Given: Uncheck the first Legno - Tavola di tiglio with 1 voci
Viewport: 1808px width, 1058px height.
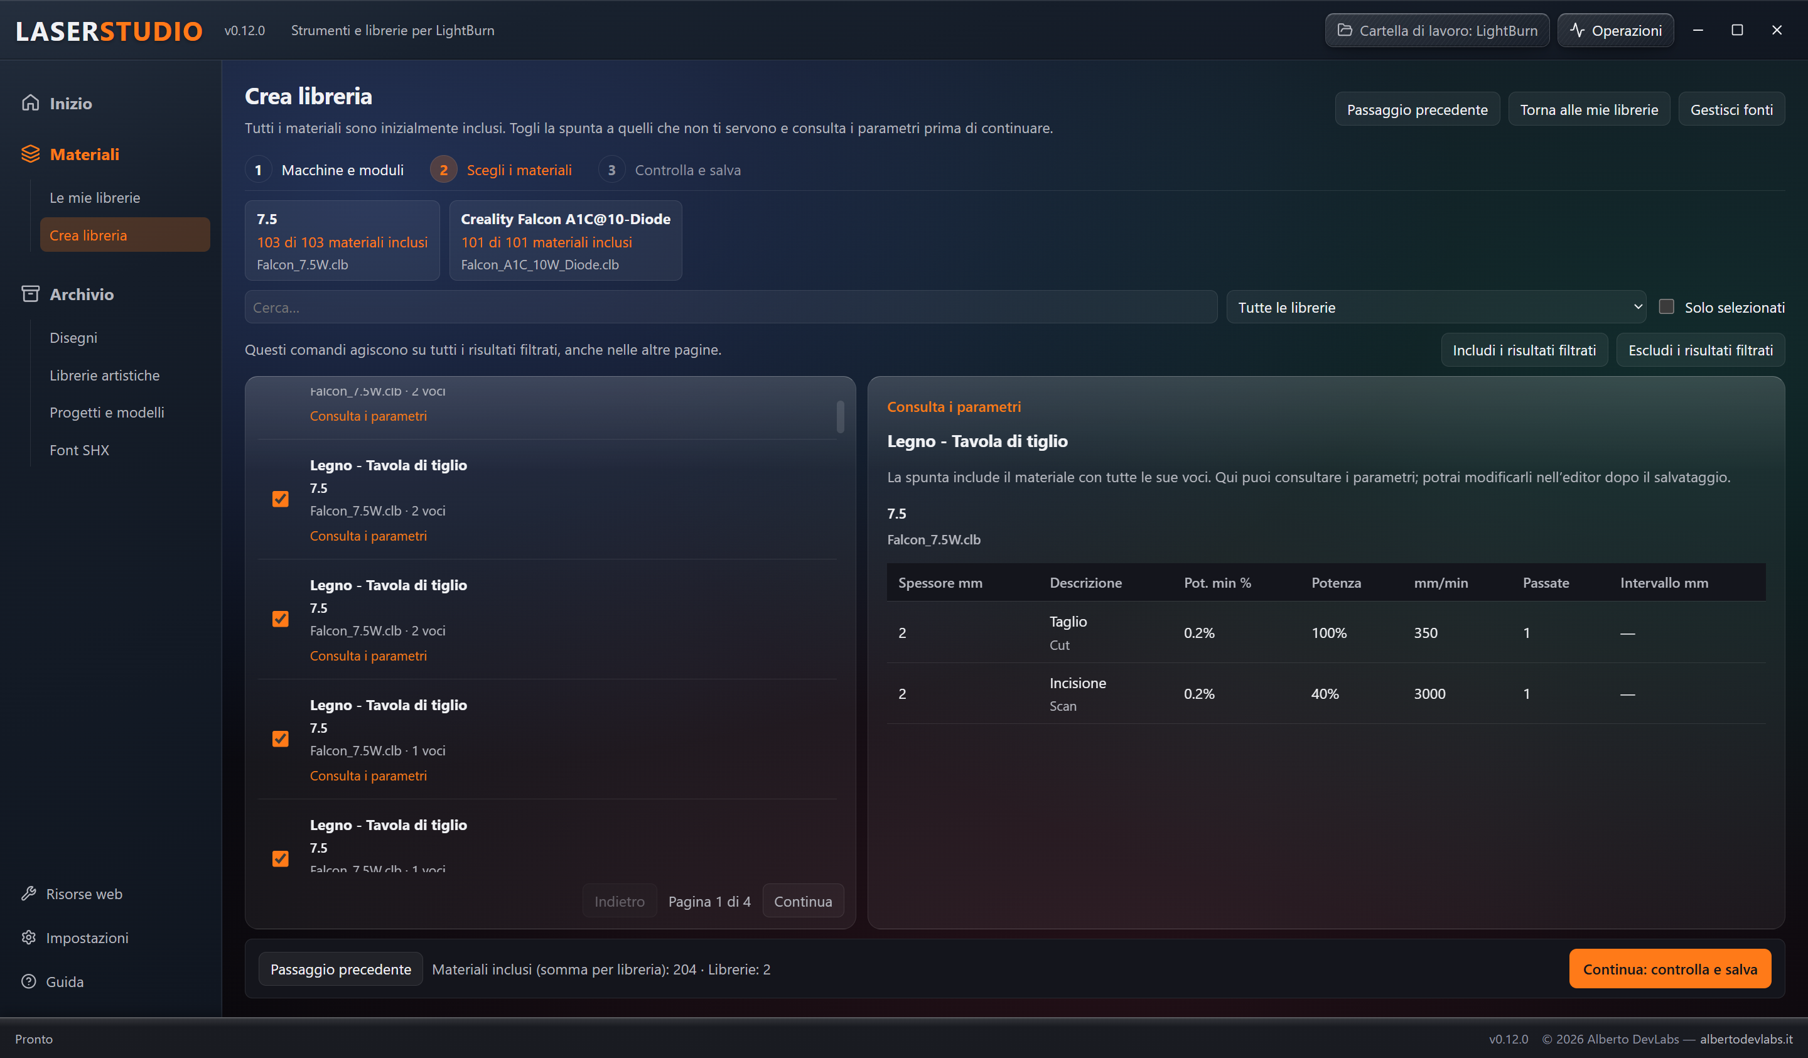Looking at the screenshot, I should [281, 738].
